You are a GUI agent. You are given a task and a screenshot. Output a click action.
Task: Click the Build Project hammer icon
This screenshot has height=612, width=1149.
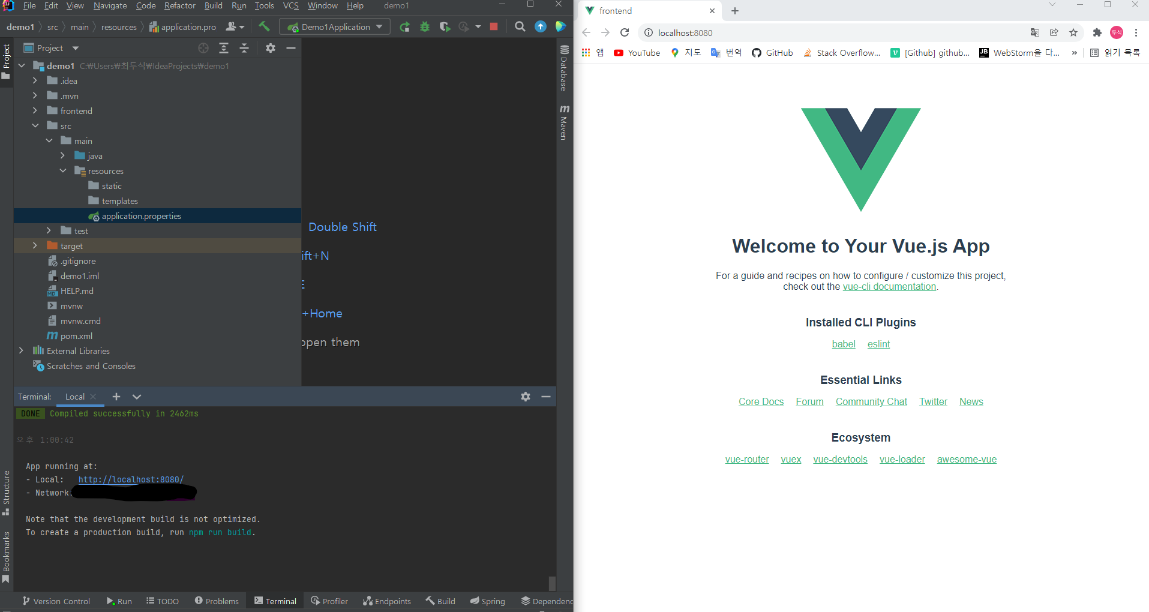264,26
